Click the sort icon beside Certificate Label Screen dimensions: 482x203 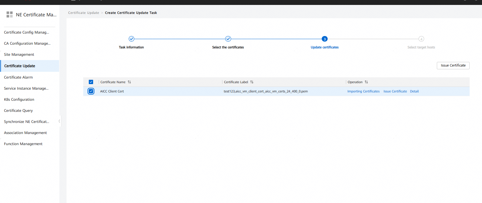pyautogui.click(x=252, y=82)
